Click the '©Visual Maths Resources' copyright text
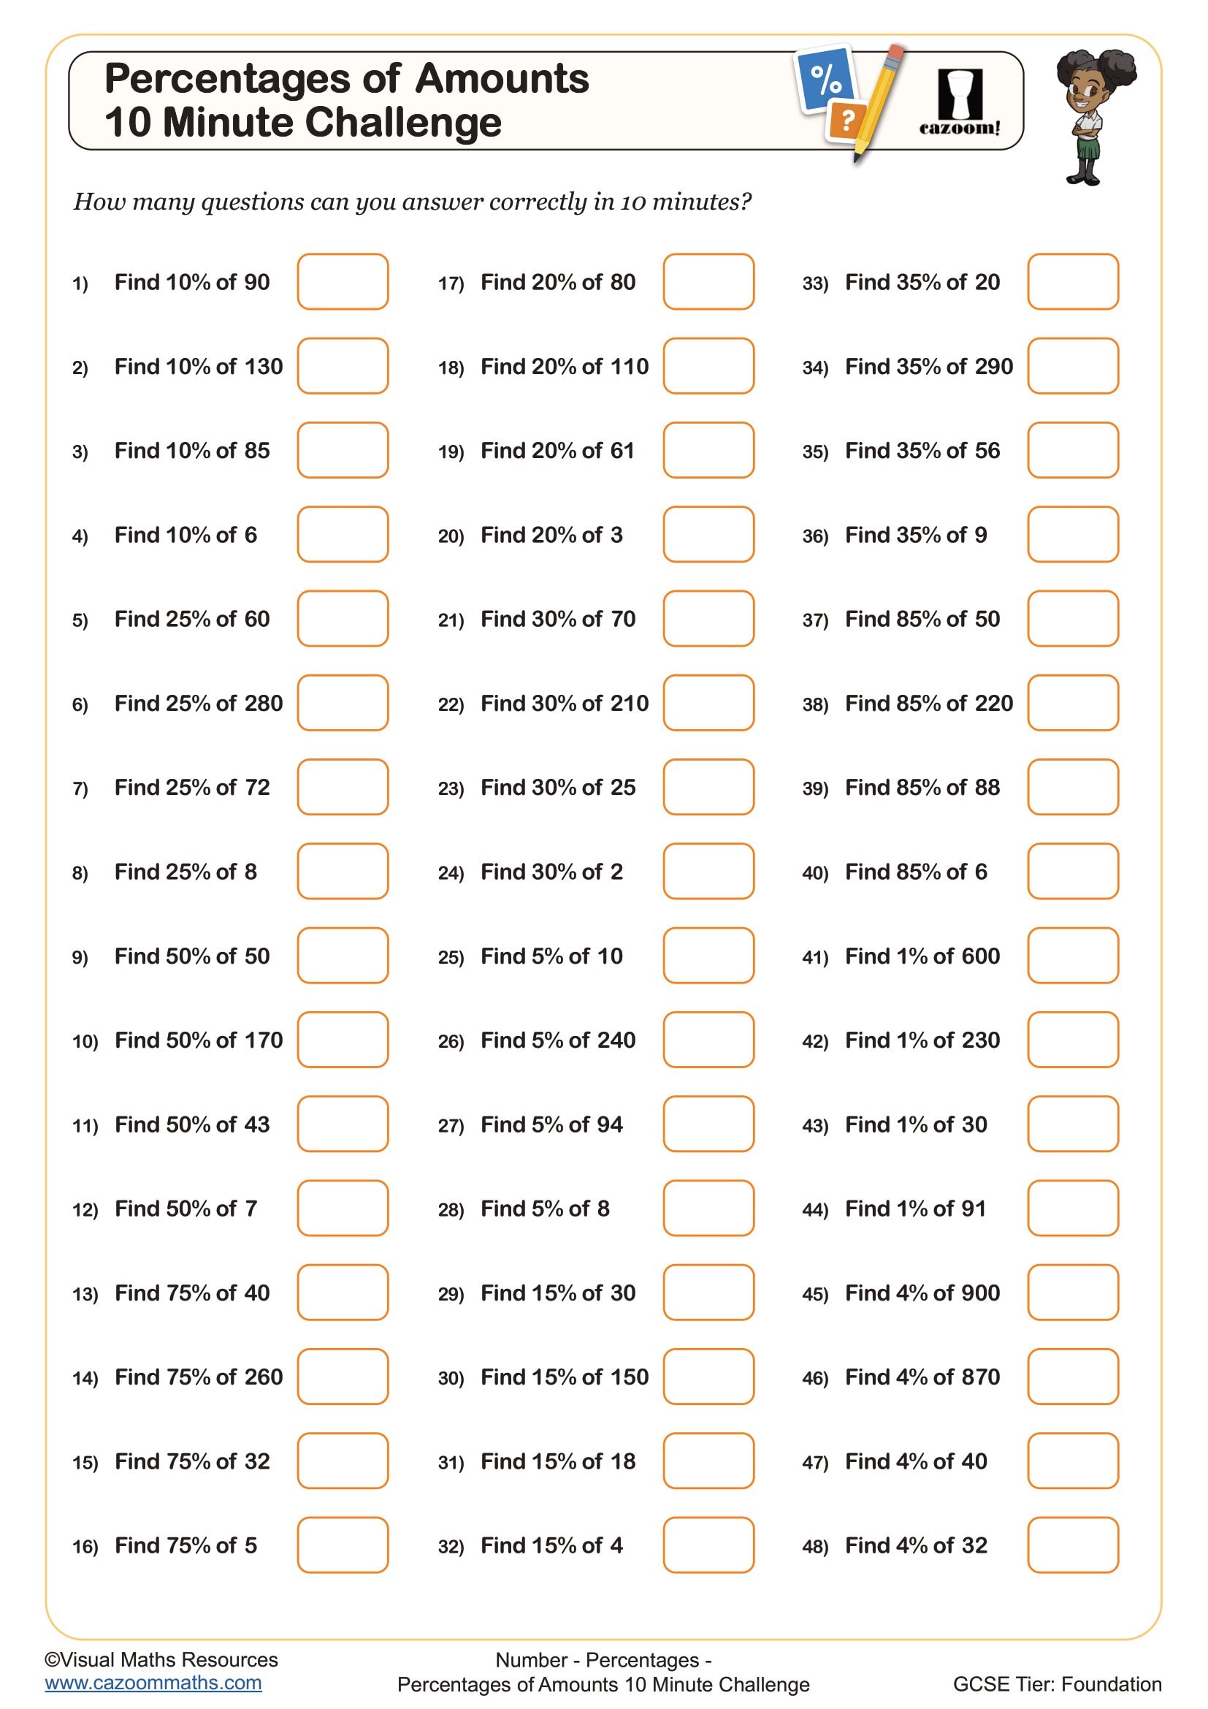The height and width of the screenshot is (1709, 1208). pos(161,1659)
